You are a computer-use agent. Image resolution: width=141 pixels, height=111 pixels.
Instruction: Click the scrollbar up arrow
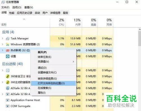(140, 30)
